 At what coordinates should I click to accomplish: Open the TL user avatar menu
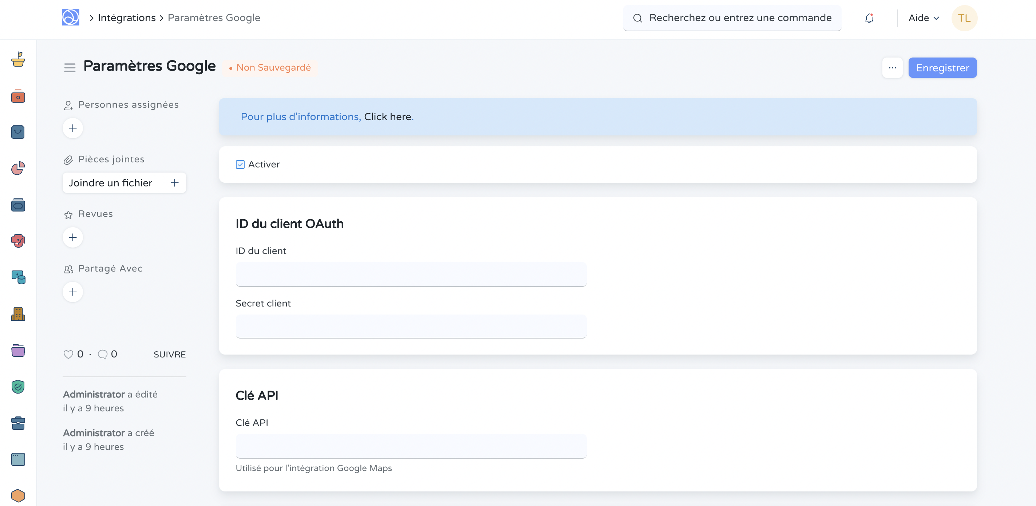coord(964,18)
